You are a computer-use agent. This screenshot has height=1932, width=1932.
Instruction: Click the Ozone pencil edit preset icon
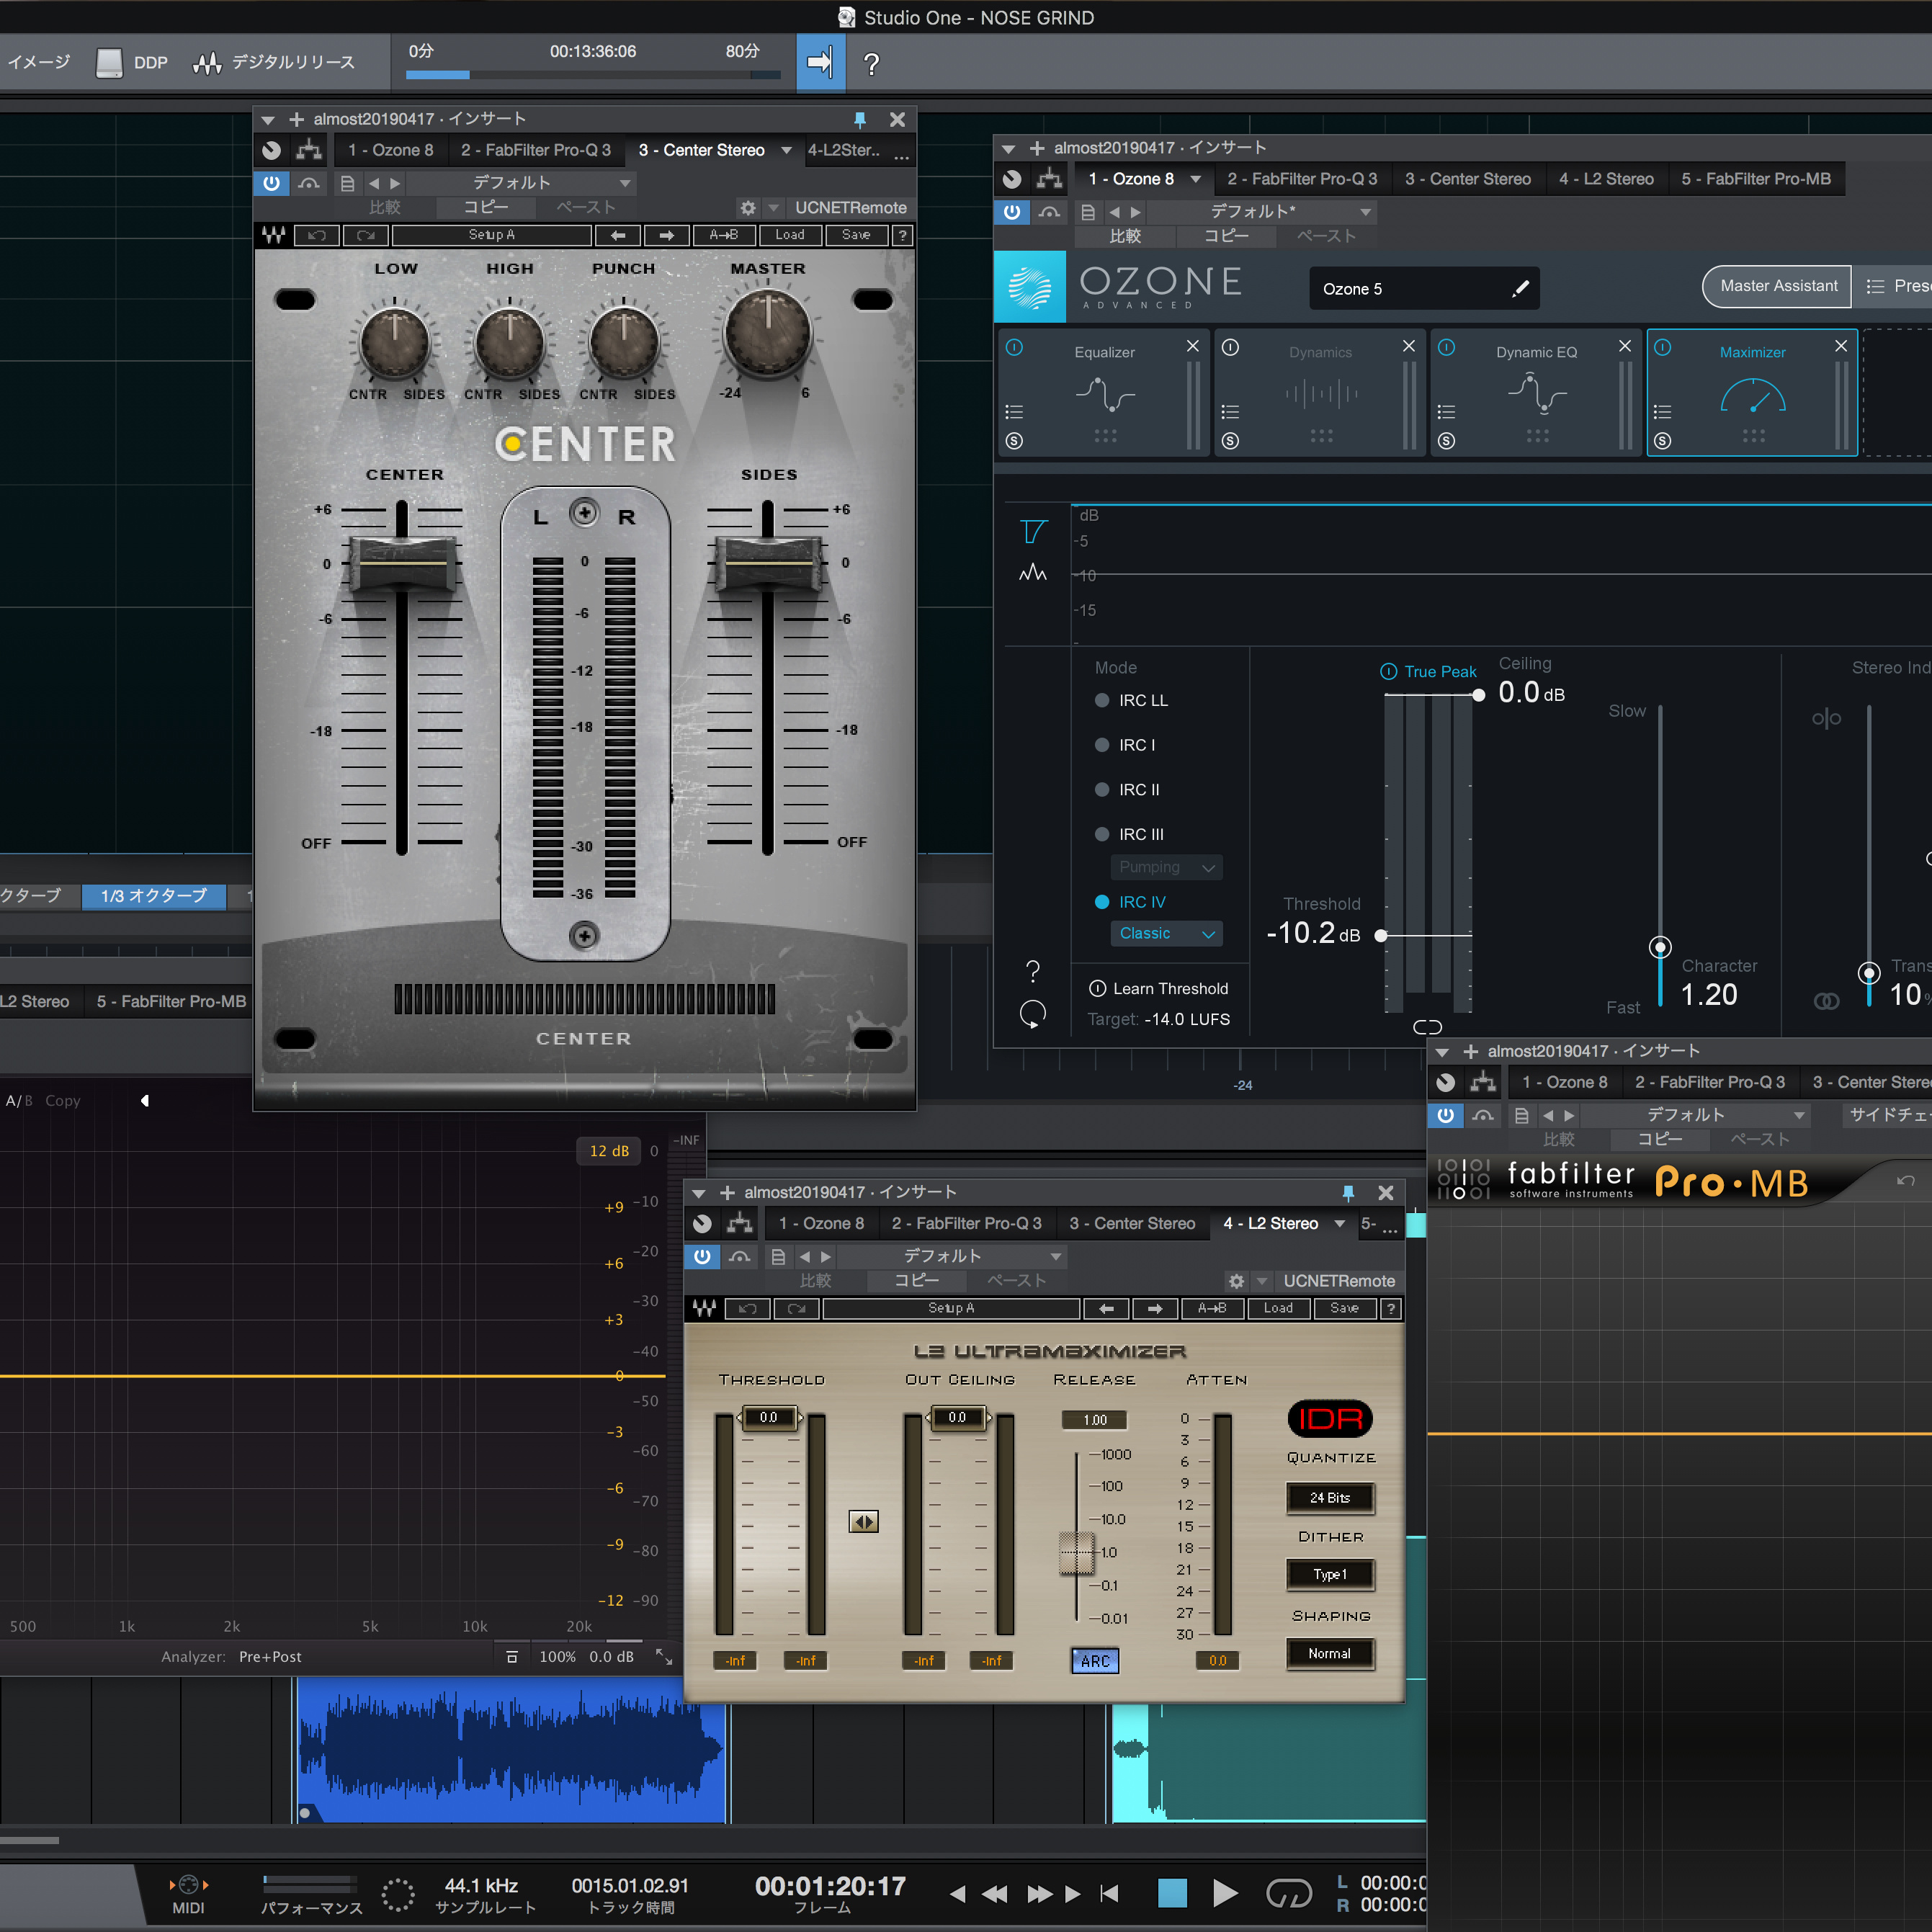point(1520,289)
